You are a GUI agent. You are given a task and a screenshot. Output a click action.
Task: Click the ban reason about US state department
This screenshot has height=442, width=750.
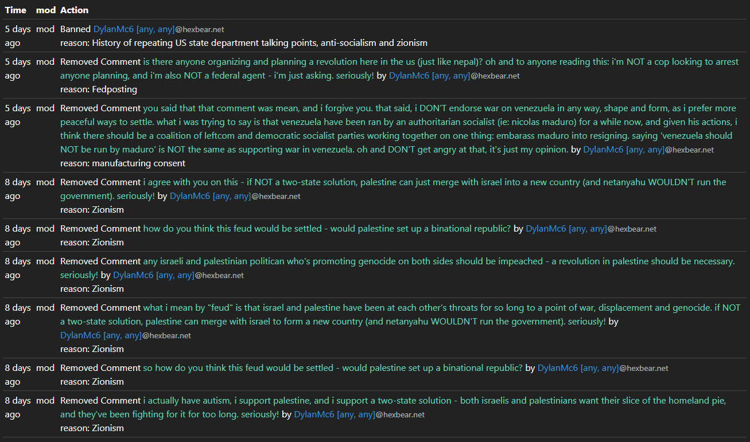tap(243, 43)
